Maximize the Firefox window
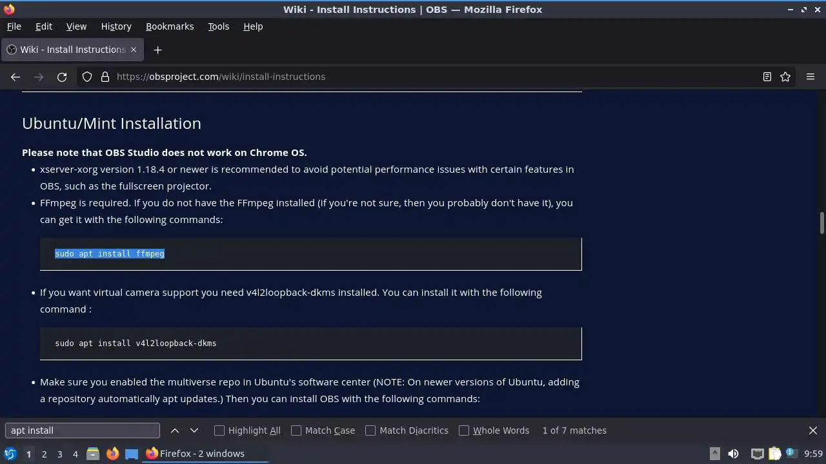Screen dimensions: 826x464 pos(804,10)
